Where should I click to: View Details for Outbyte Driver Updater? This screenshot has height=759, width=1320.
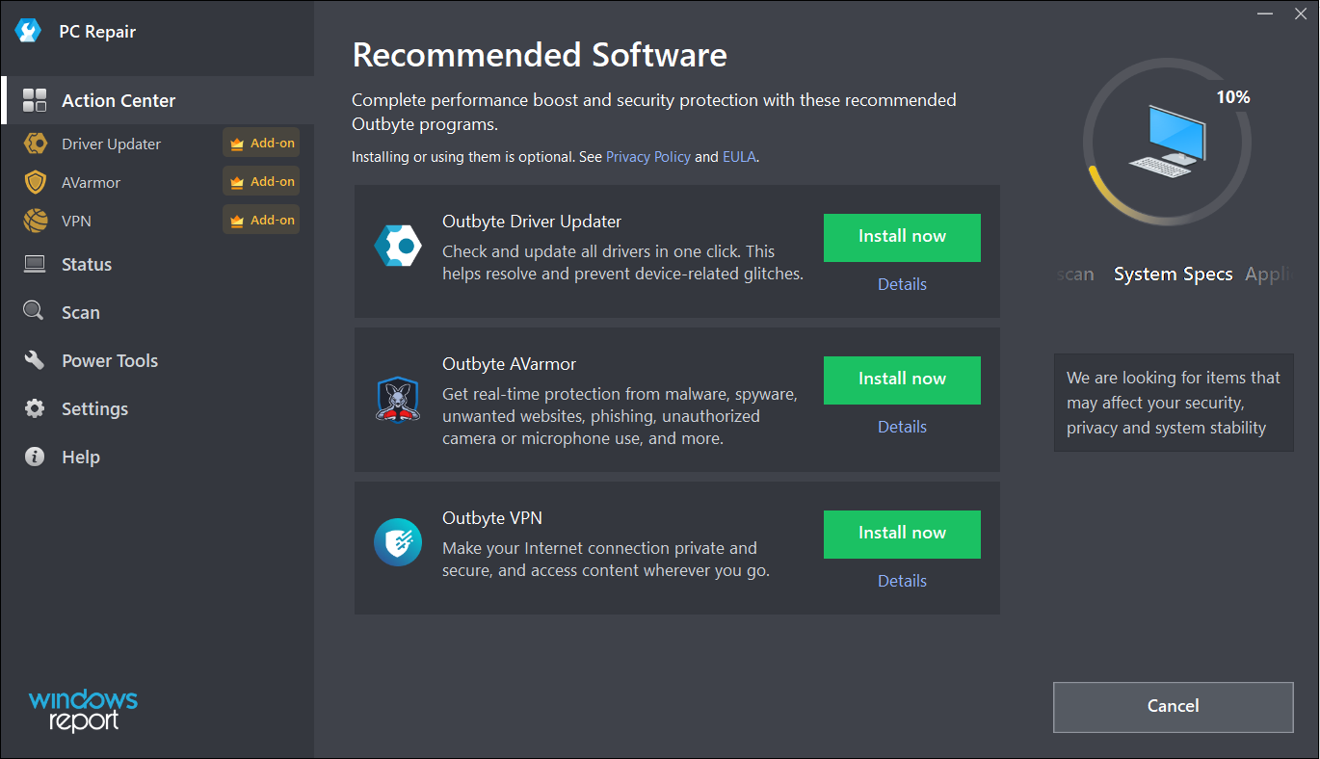[902, 284]
